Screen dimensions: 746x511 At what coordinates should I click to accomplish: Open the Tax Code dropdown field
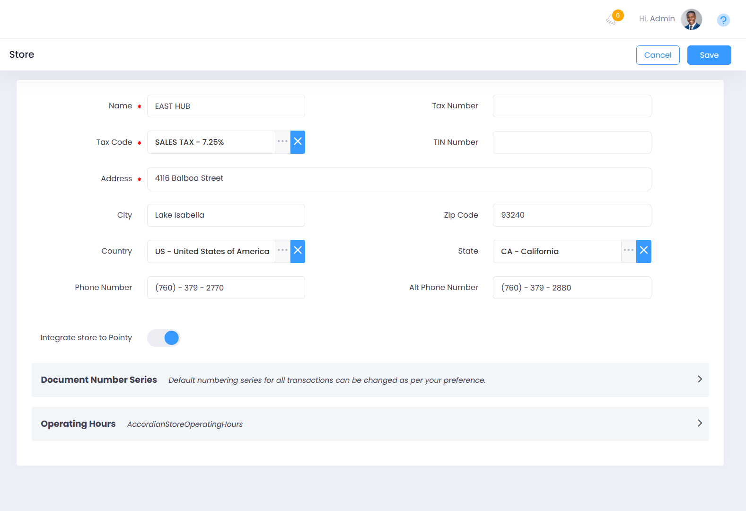(x=211, y=142)
